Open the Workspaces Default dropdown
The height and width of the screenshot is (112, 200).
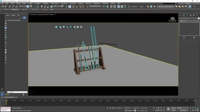tap(192, 3)
